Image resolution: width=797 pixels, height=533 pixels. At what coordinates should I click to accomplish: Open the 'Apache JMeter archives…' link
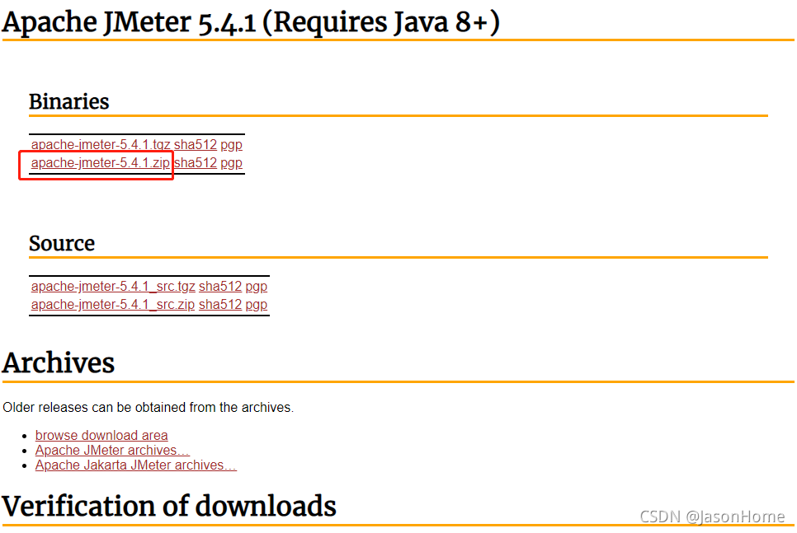[x=112, y=451]
